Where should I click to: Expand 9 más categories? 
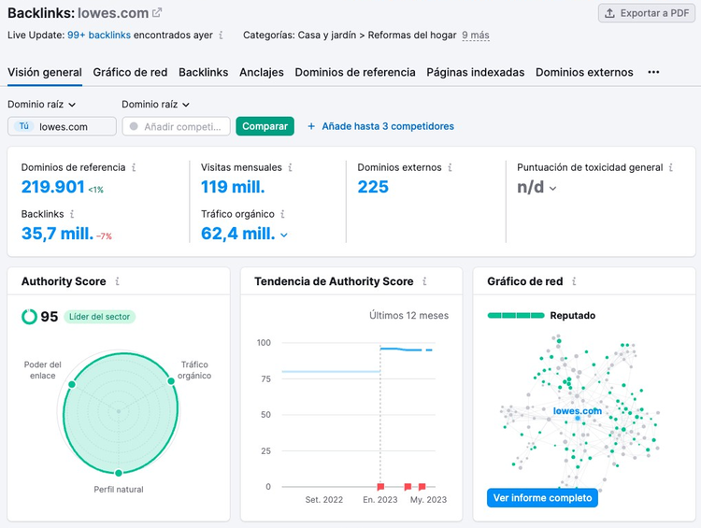point(475,35)
